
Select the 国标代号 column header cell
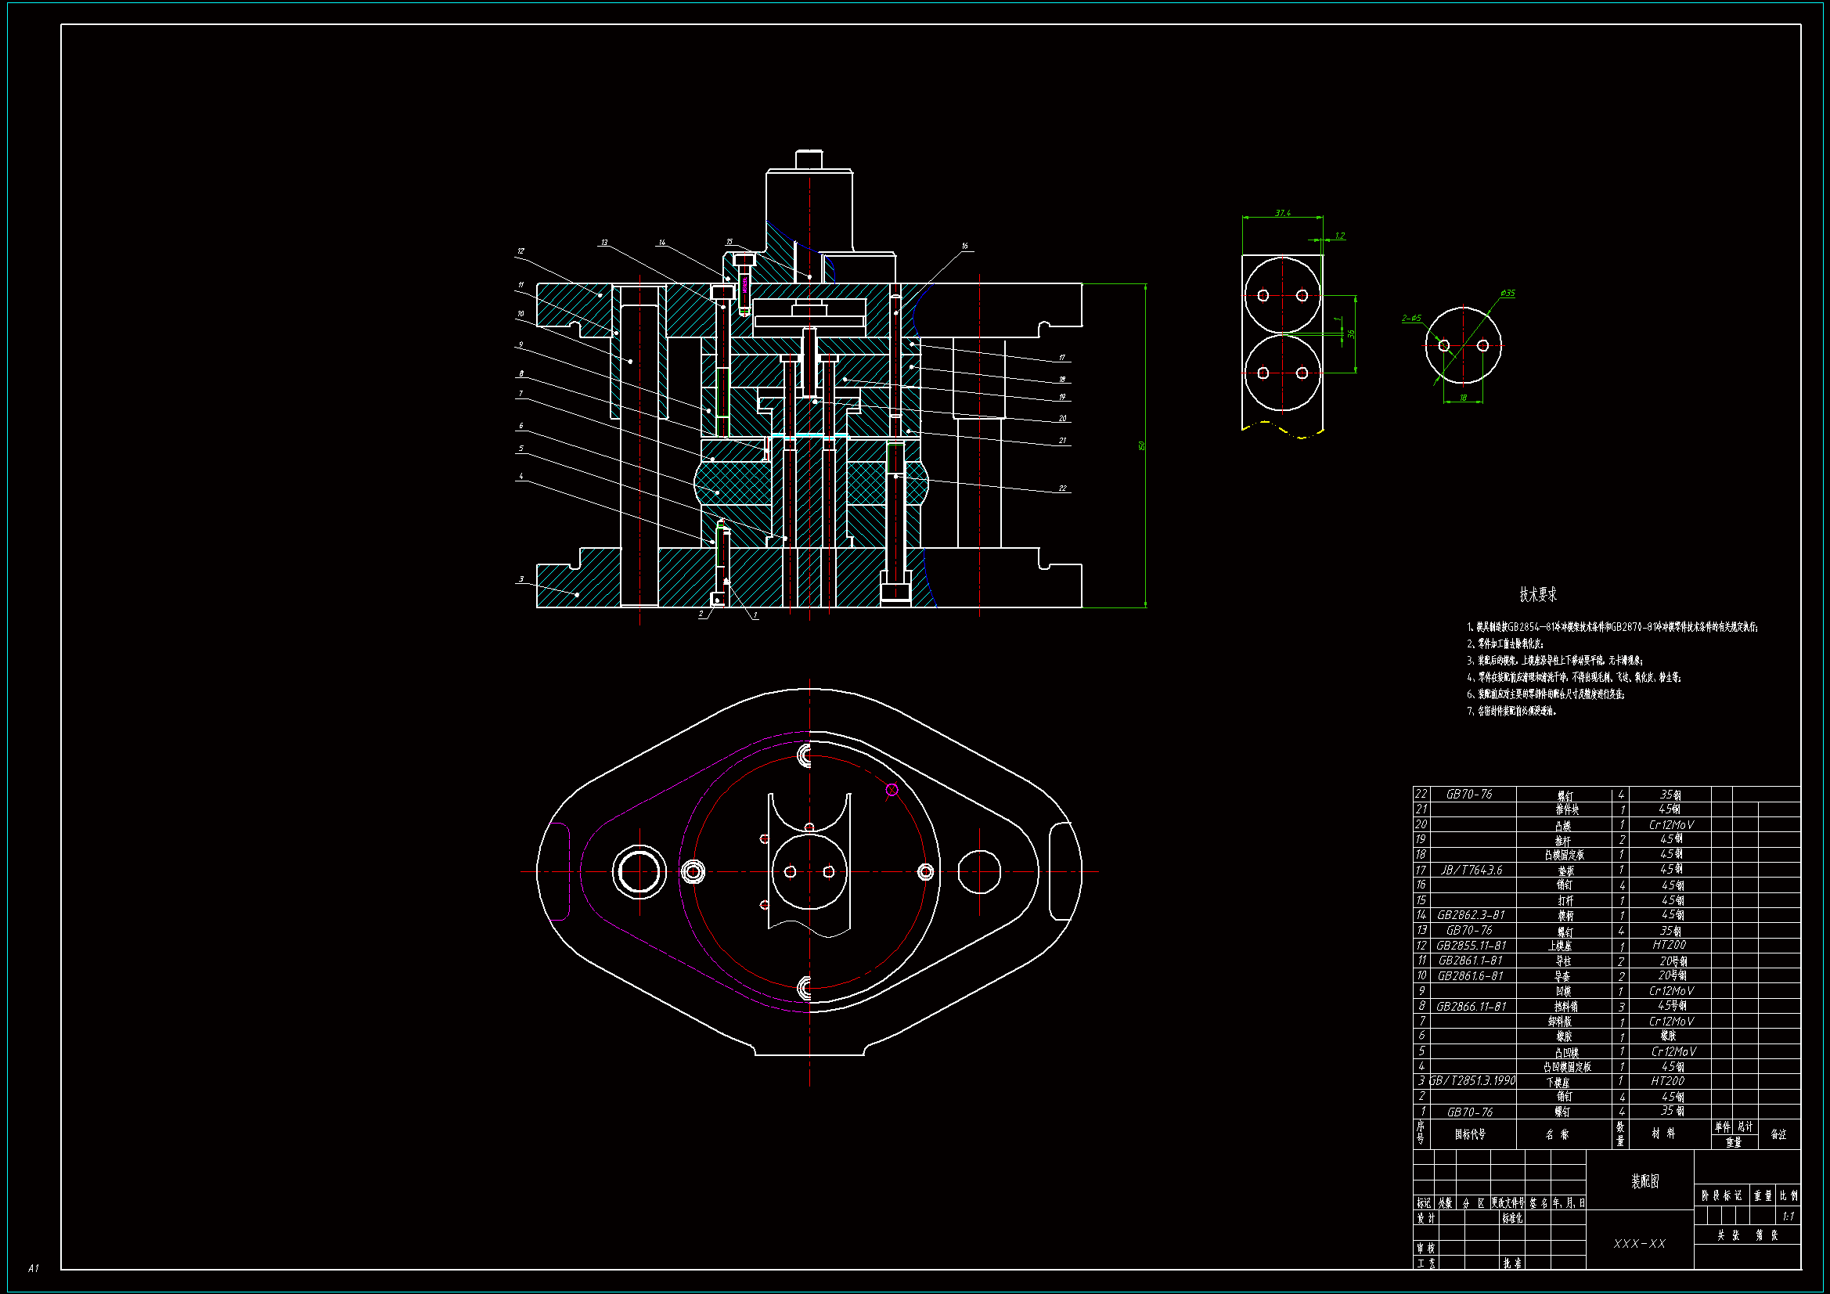click(1470, 1134)
